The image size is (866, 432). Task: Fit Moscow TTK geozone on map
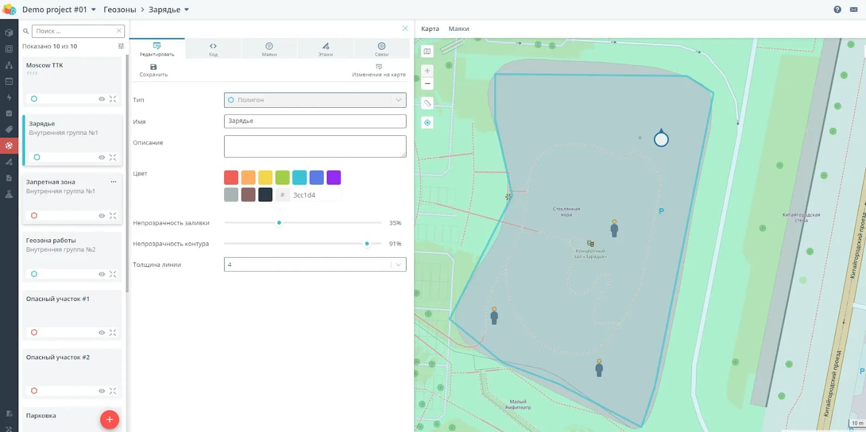tap(113, 99)
